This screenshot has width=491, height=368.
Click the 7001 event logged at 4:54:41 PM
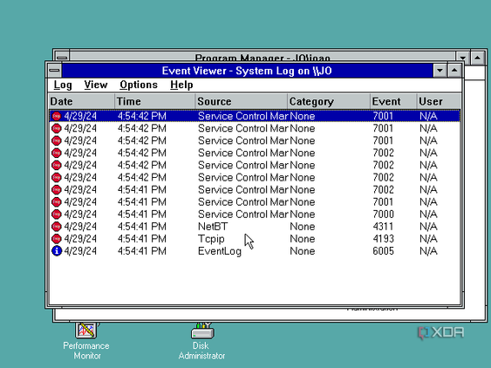coord(255,202)
